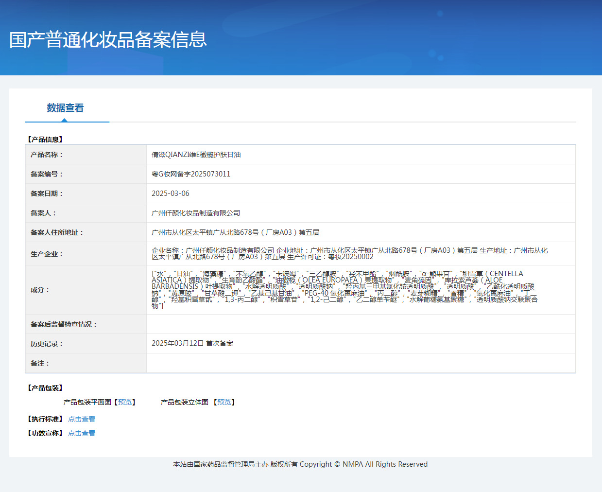602x492 pixels.
Task: Preview the 产品包装平面图 image
Action: 125,402
